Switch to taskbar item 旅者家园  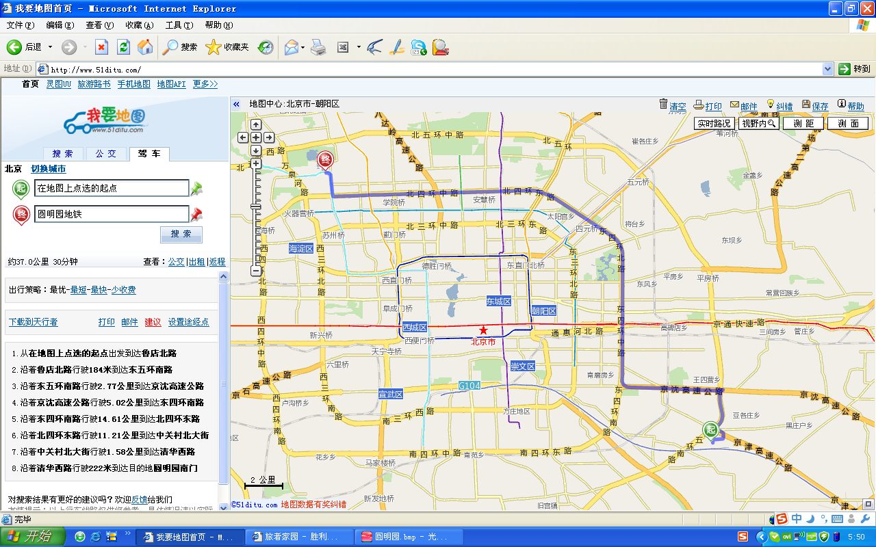click(300, 537)
